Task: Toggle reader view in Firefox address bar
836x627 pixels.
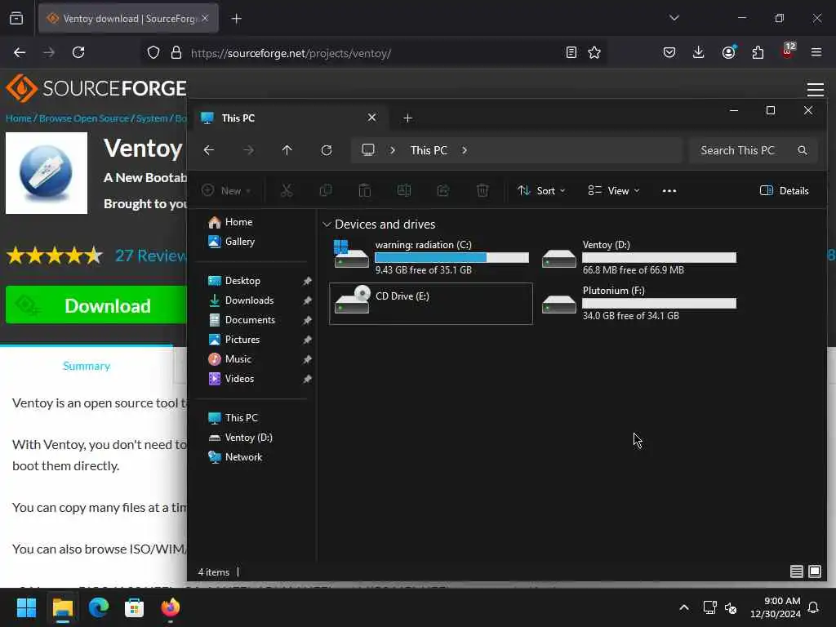Action: pos(571,52)
